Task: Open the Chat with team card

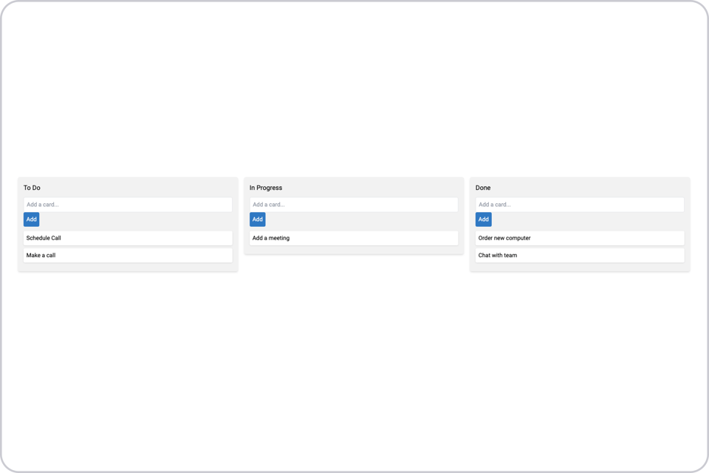Action: pyautogui.click(x=580, y=255)
